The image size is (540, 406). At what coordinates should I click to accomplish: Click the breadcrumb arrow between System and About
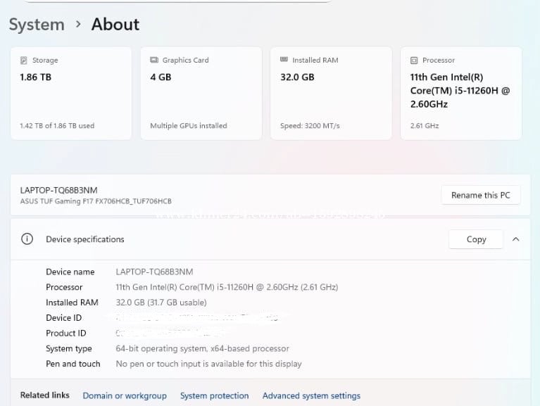pos(78,25)
